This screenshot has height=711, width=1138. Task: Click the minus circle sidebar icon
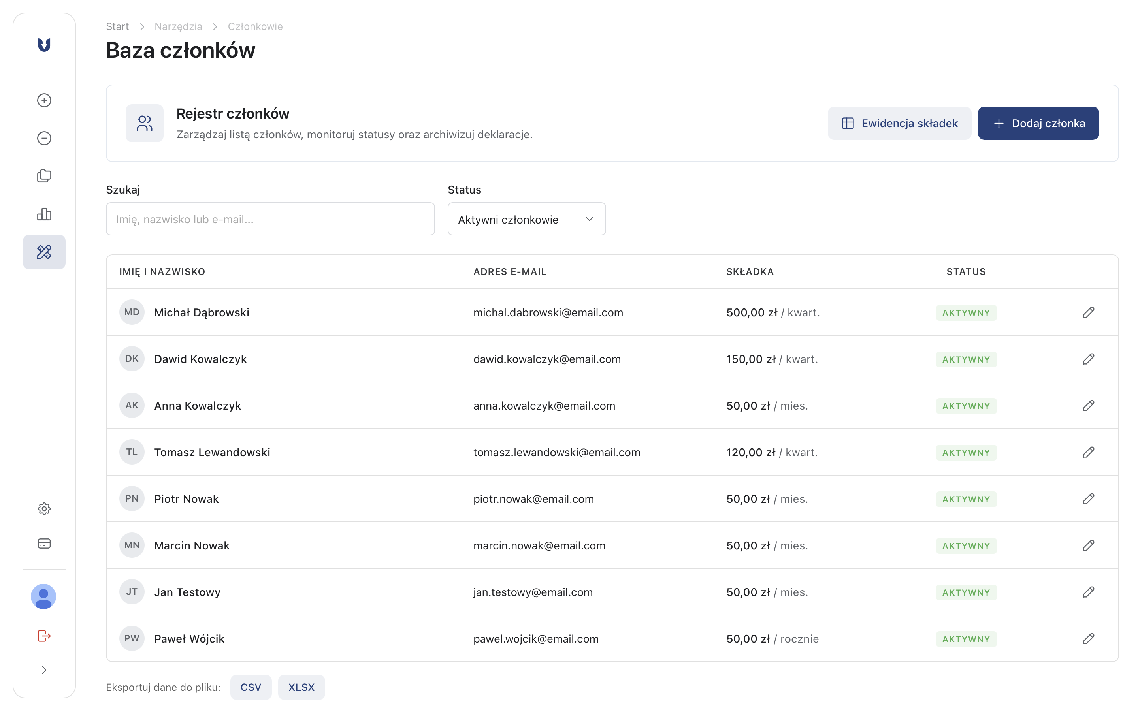pos(44,138)
